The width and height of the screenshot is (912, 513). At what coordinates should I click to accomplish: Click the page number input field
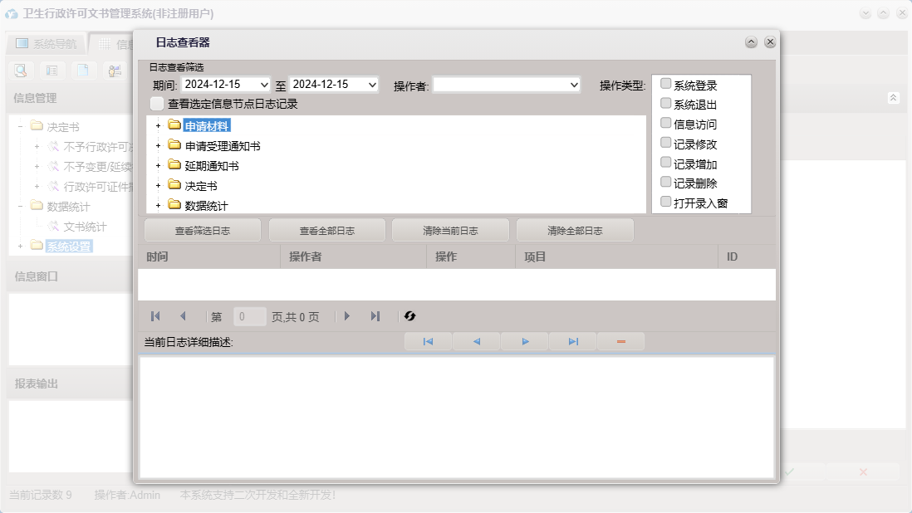tap(249, 316)
